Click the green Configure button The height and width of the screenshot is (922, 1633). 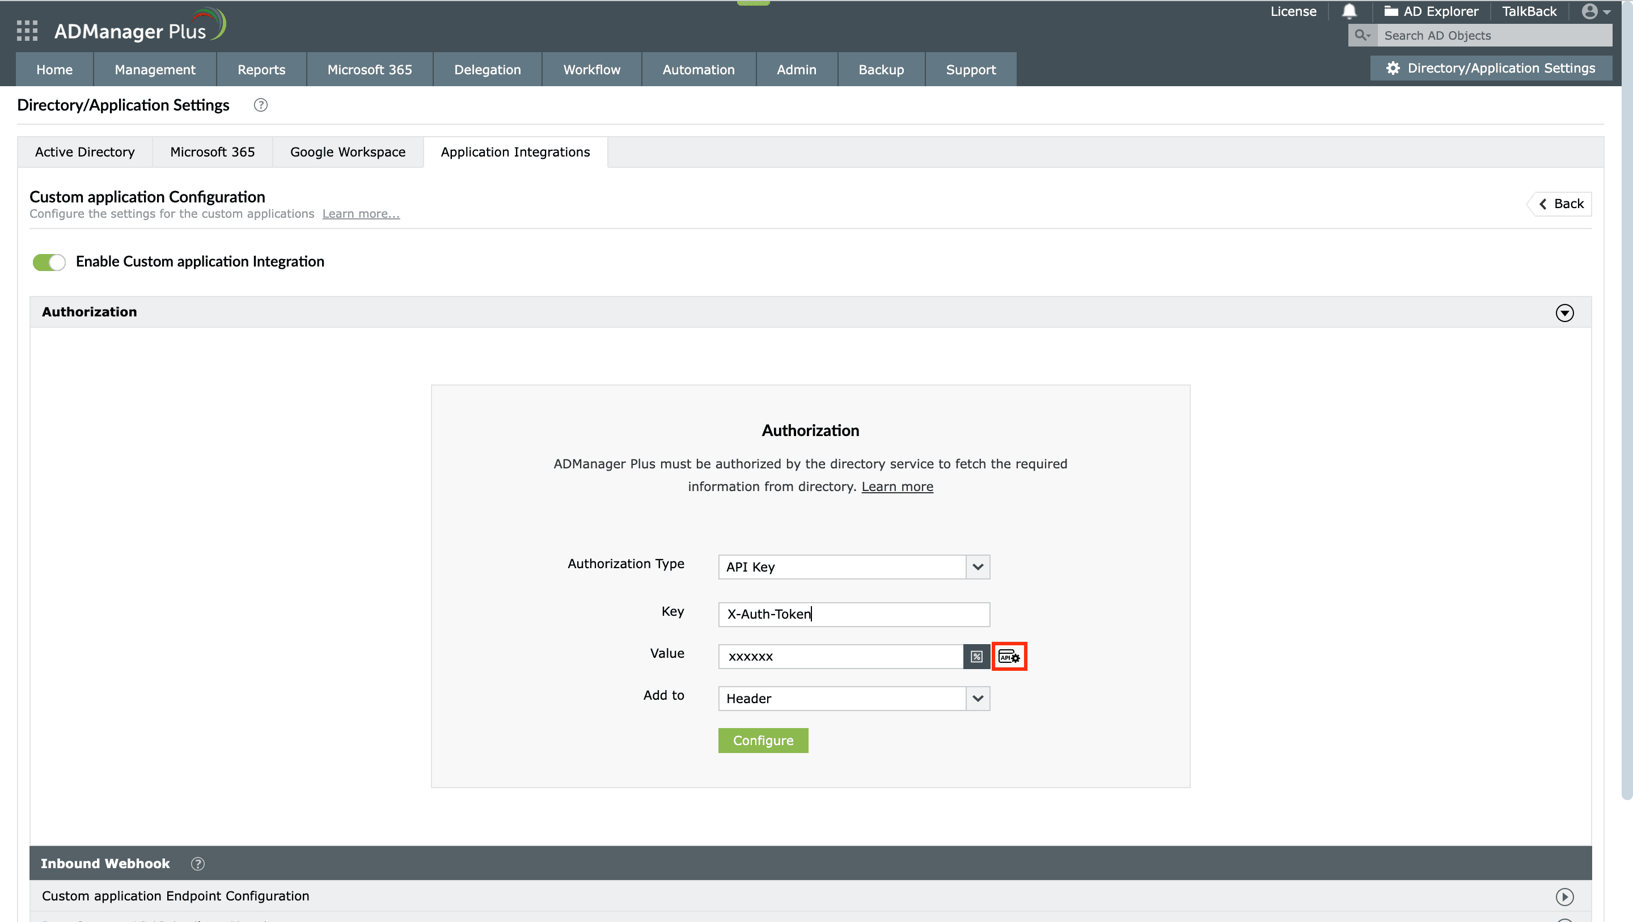(763, 741)
